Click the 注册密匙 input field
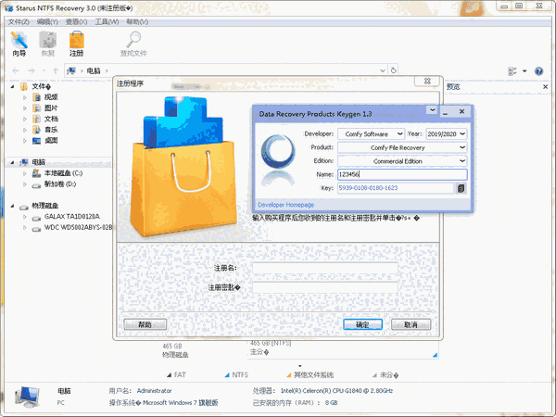The width and height of the screenshot is (556, 417). [325, 287]
